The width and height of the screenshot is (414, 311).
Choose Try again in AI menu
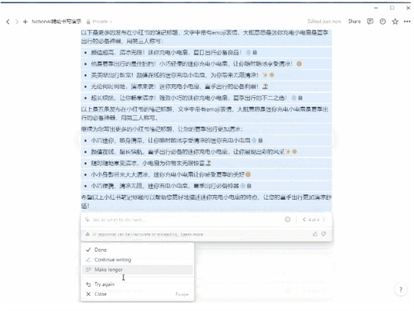coord(106,283)
